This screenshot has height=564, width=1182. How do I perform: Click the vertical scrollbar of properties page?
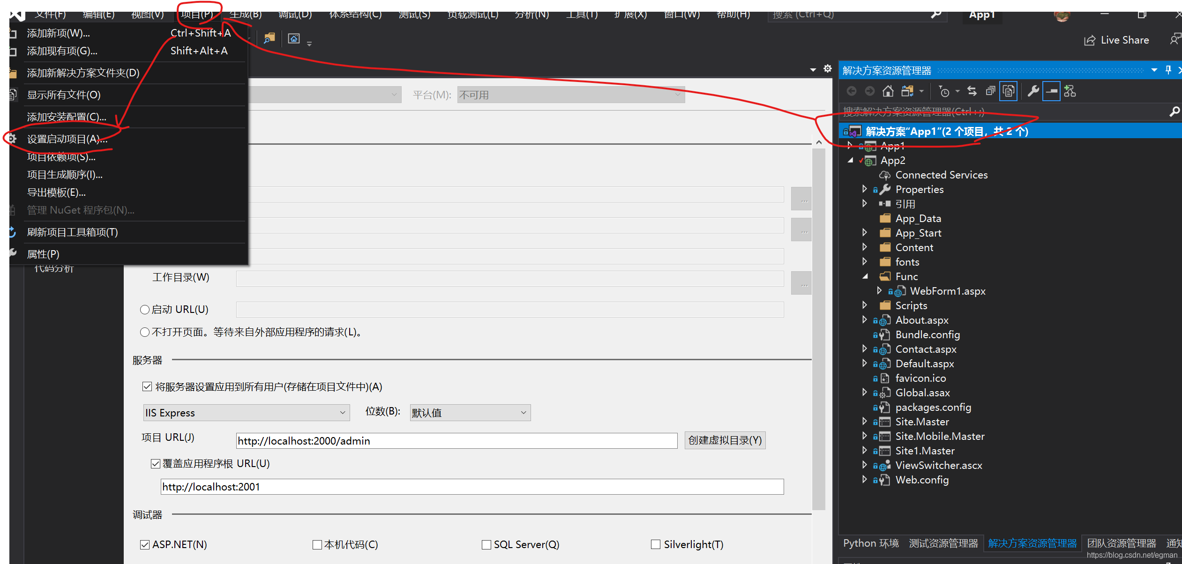point(818,328)
